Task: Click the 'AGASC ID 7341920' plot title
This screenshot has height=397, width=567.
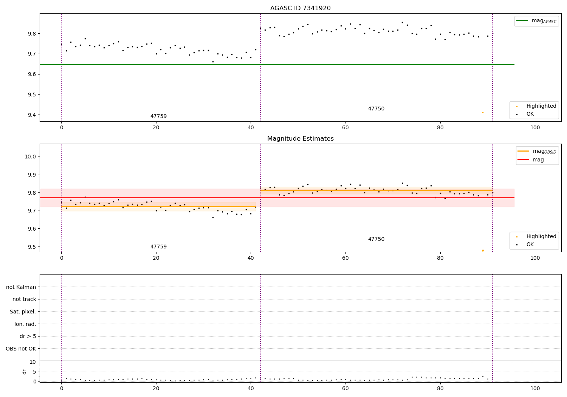Action: tap(300, 8)
